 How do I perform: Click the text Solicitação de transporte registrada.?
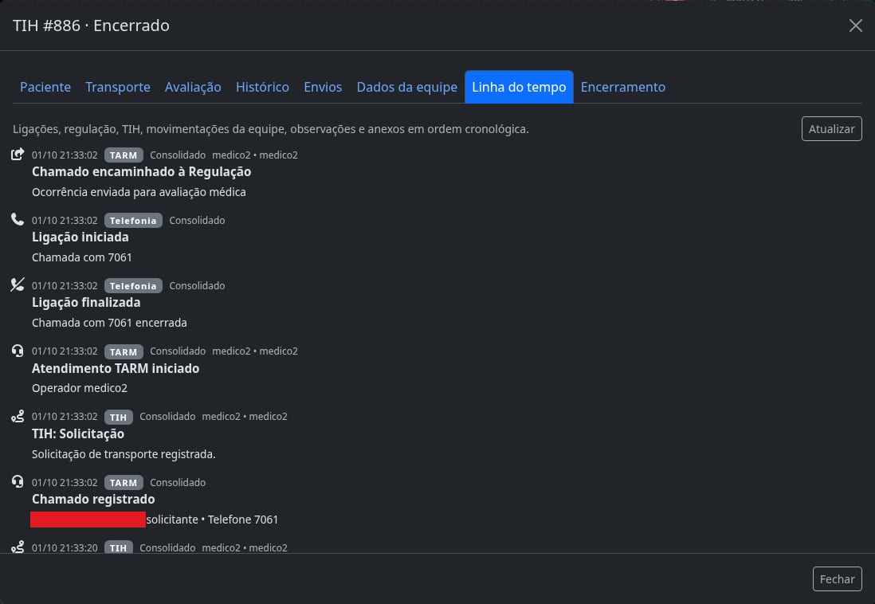point(124,454)
